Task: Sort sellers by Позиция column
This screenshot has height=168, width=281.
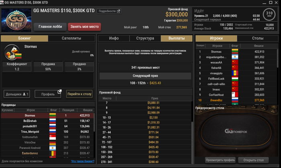Action: click(68, 110)
